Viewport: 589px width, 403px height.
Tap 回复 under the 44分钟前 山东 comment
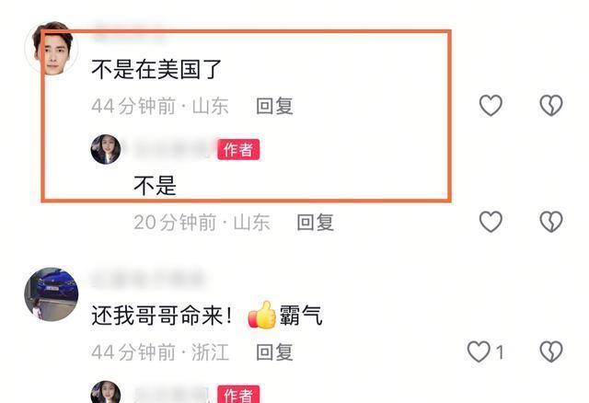click(x=274, y=106)
